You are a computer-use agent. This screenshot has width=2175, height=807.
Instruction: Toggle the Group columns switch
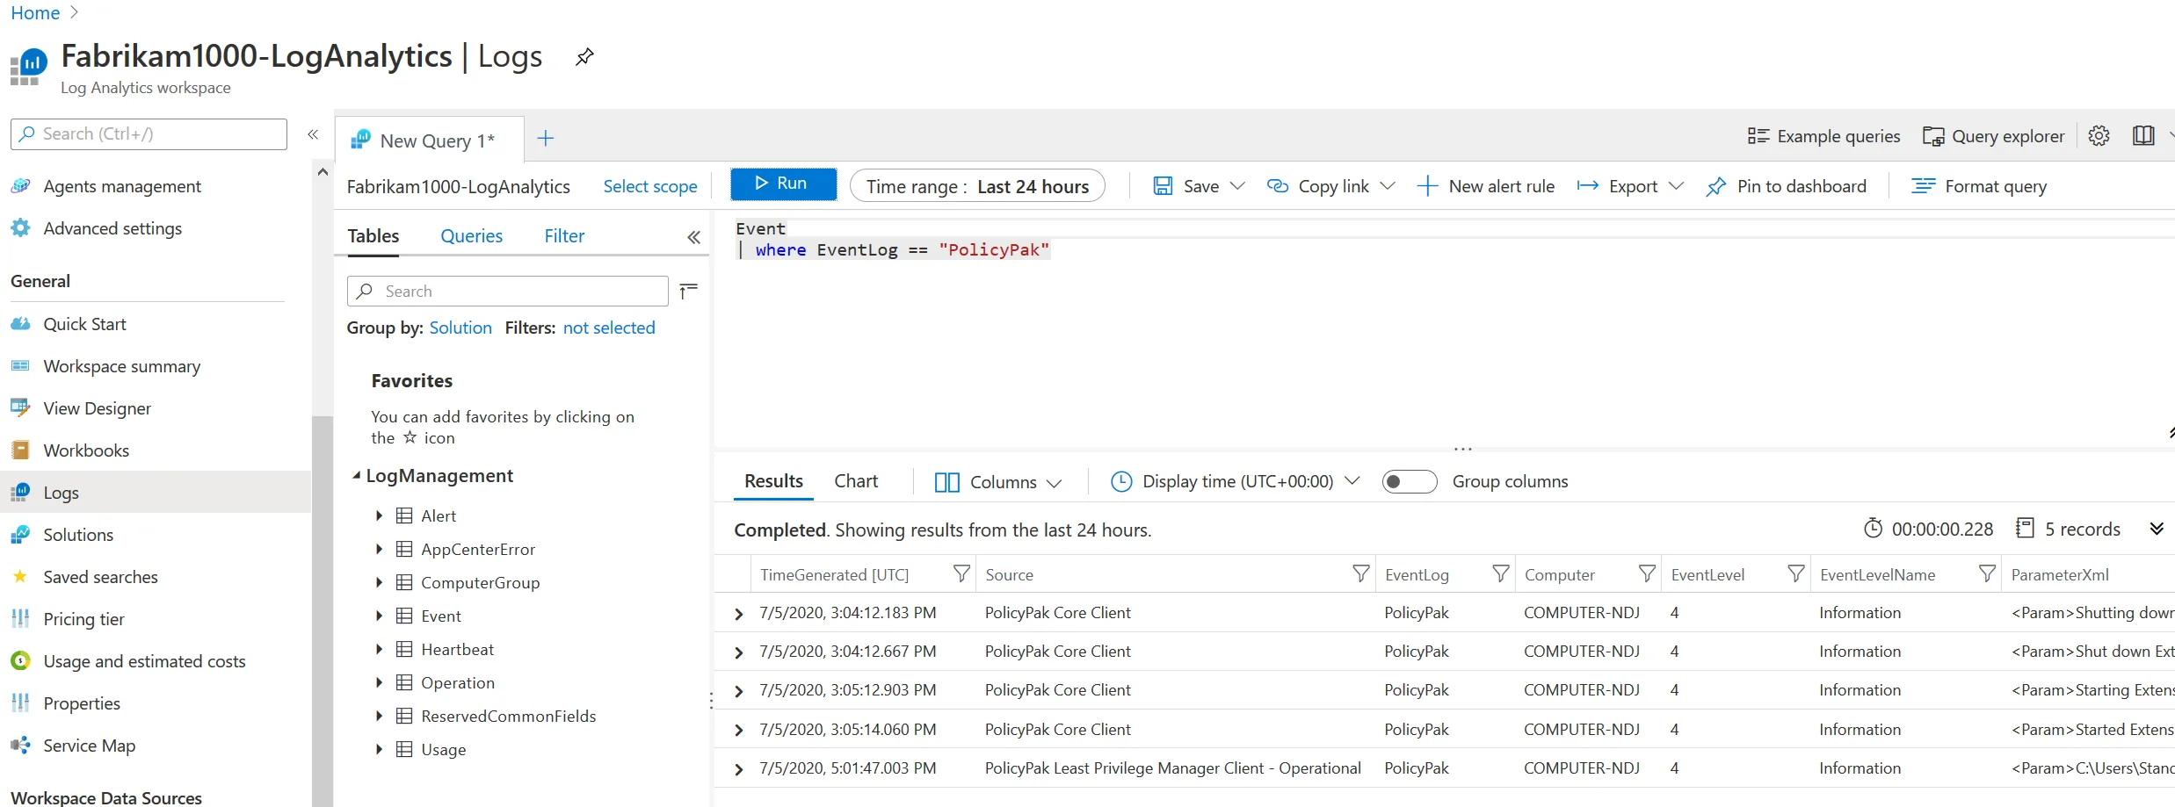tap(1409, 482)
